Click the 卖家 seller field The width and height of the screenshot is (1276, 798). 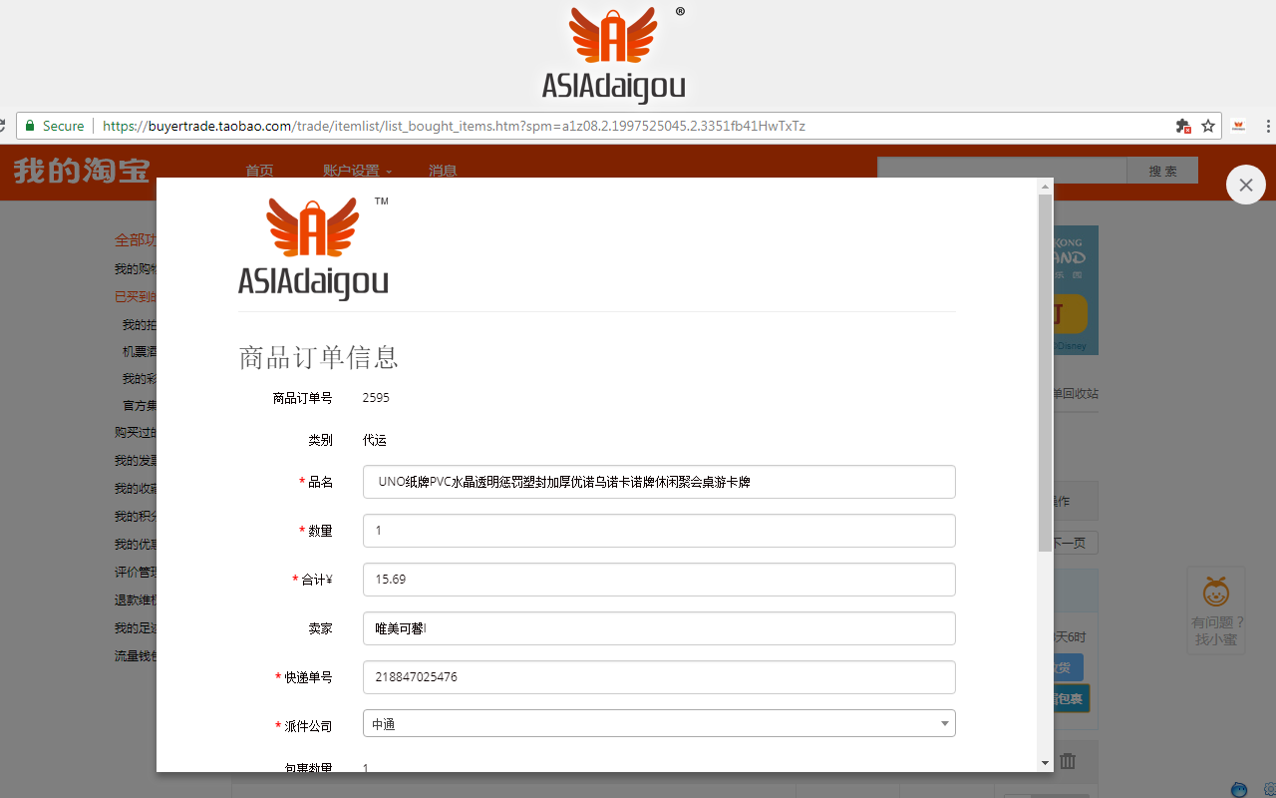click(x=659, y=628)
